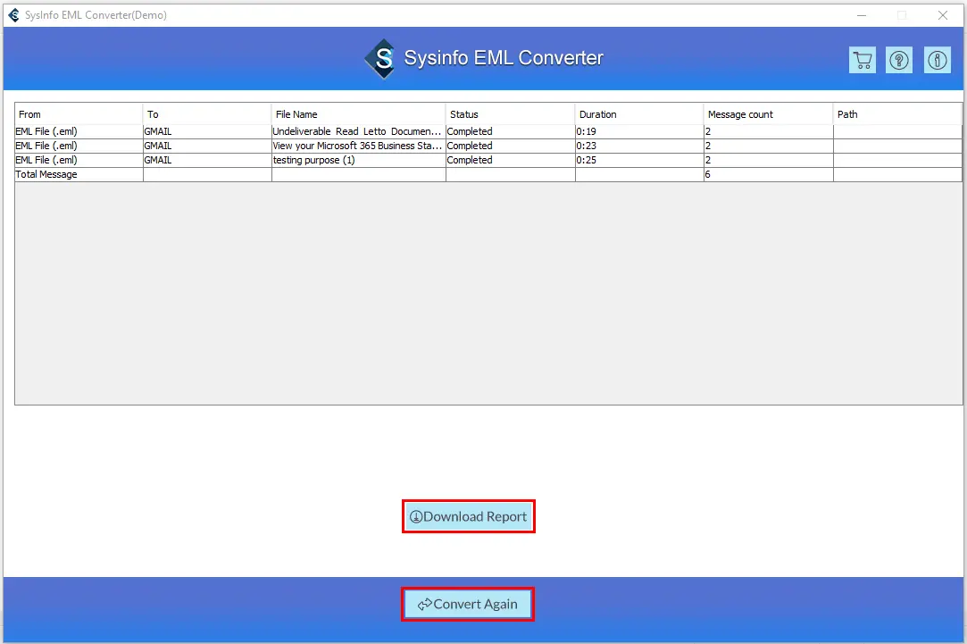
Task: Minimize the SysInfo EML Converter window
Action: [x=862, y=15]
